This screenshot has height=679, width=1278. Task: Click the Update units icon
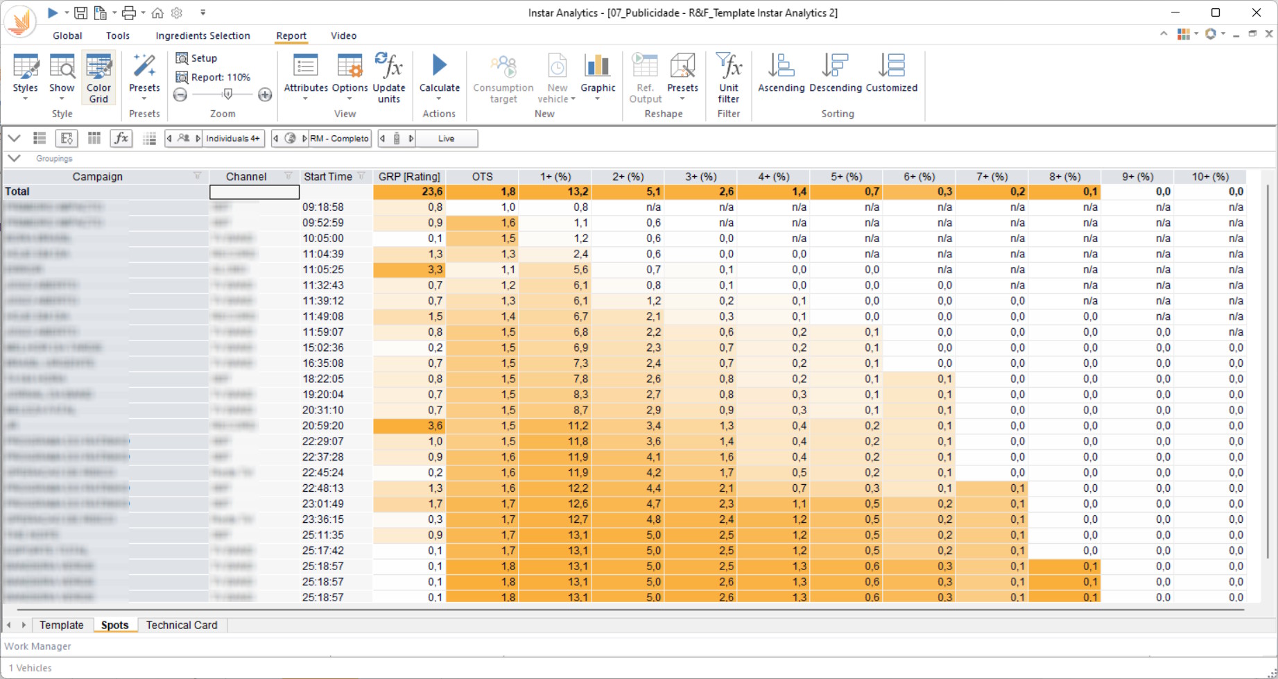tap(388, 67)
